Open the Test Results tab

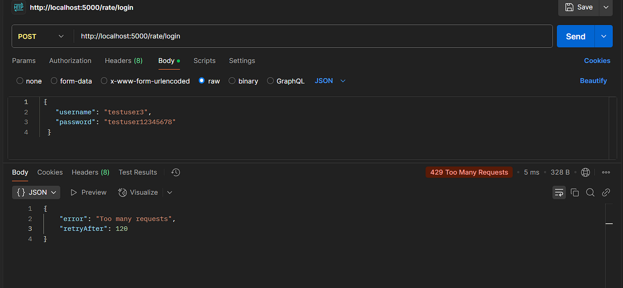click(138, 172)
